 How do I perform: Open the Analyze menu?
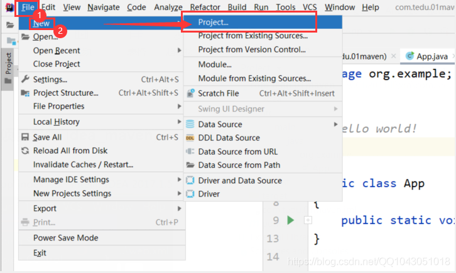(168, 8)
